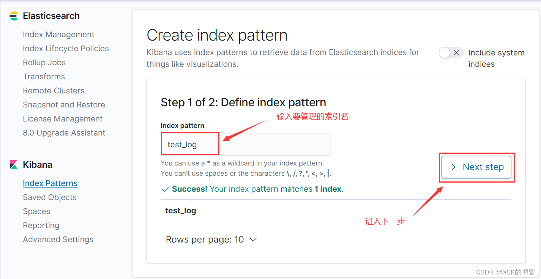Viewport: 541px width, 279px height.
Task: Go to Rollup Jobs
Action: click(44, 63)
